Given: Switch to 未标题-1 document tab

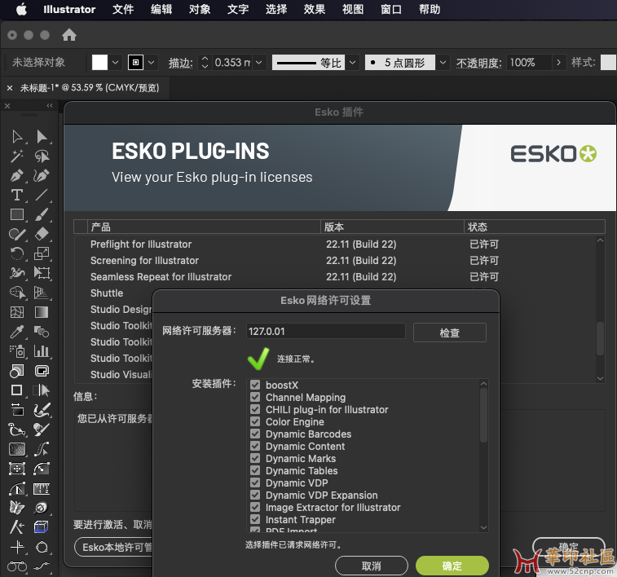Looking at the screenshot, I should click(x=90, y=87).
